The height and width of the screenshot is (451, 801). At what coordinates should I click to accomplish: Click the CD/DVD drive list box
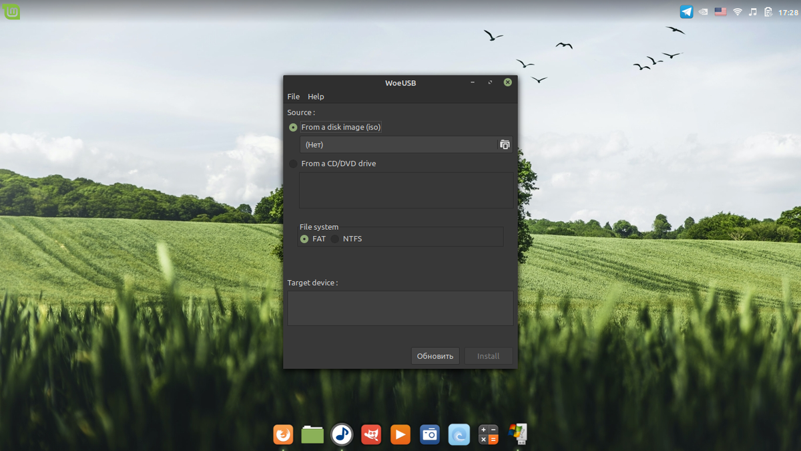(x=407, y=190)
